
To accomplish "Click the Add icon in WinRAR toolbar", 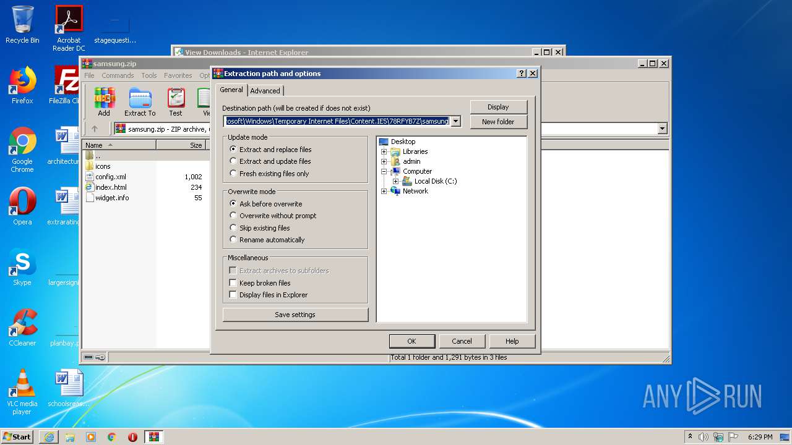I will [104, 101].
